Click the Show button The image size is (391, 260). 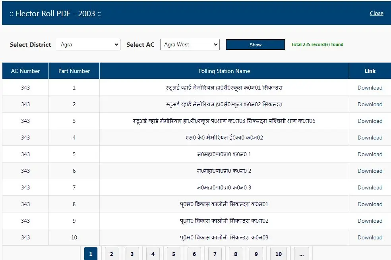(x=255, y=45)
